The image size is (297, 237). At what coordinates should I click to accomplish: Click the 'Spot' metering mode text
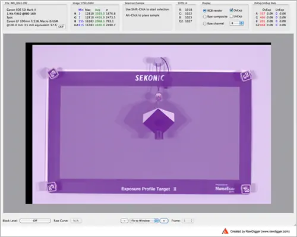(x=10, y=17)
